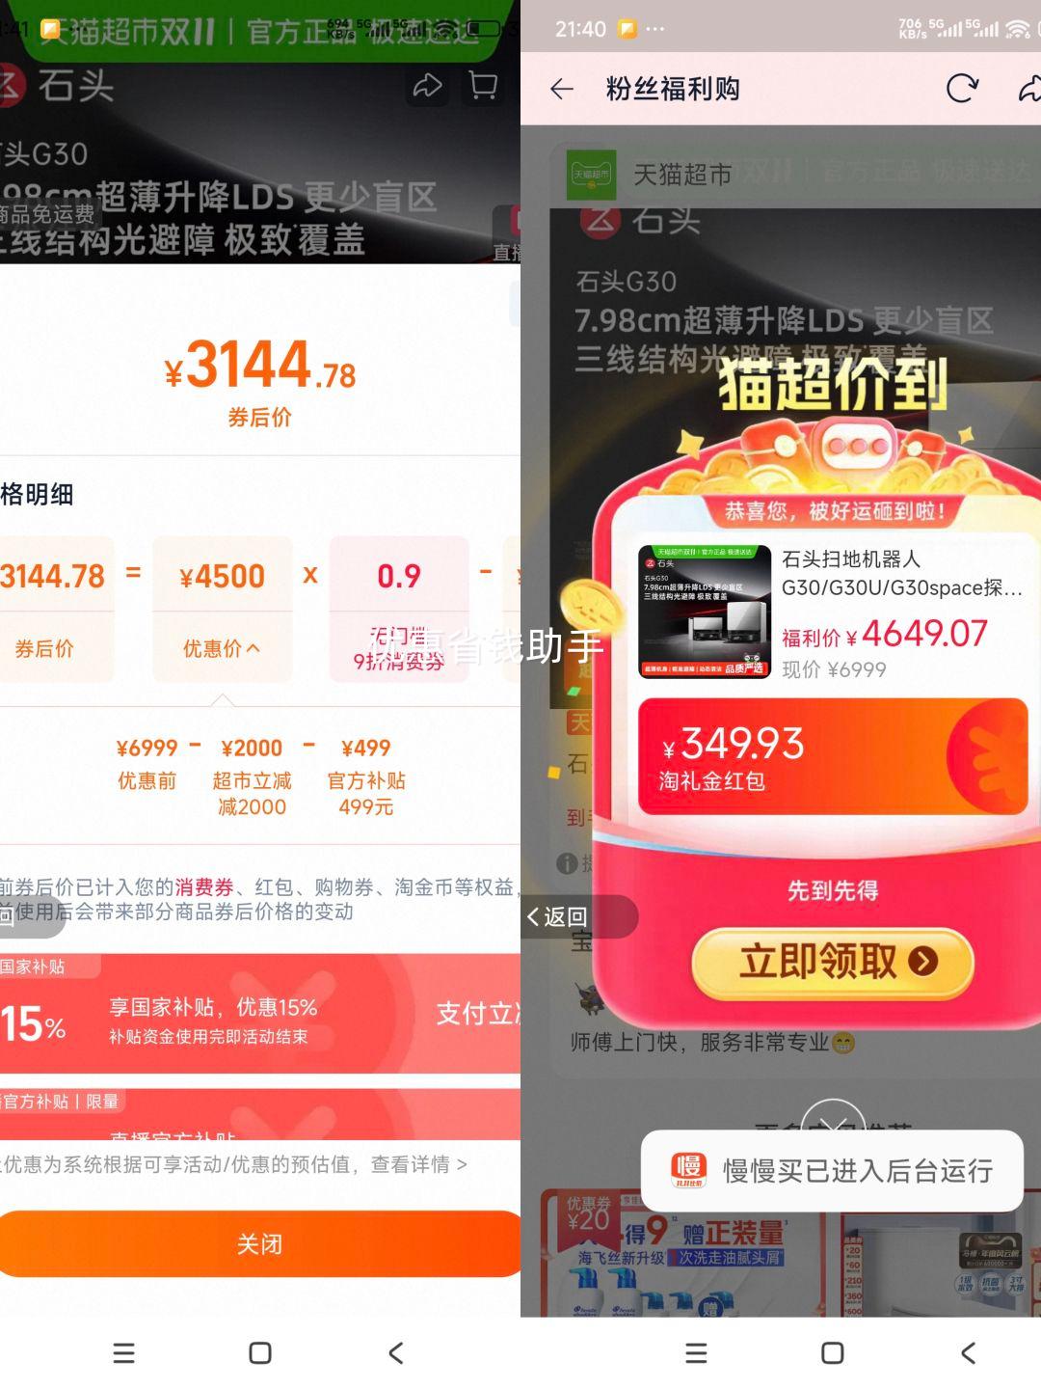Select the 官方补贴 | 限量 card
The width and height of the screenshot is (1041, 1389).
[x=260, y=1114]
